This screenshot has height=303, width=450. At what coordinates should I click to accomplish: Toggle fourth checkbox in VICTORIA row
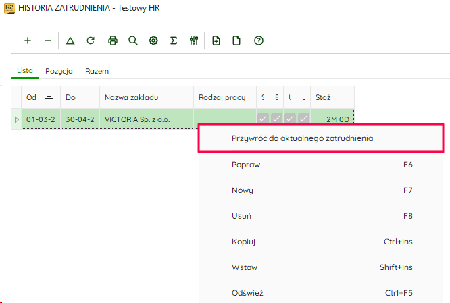(x=303, y=118)
